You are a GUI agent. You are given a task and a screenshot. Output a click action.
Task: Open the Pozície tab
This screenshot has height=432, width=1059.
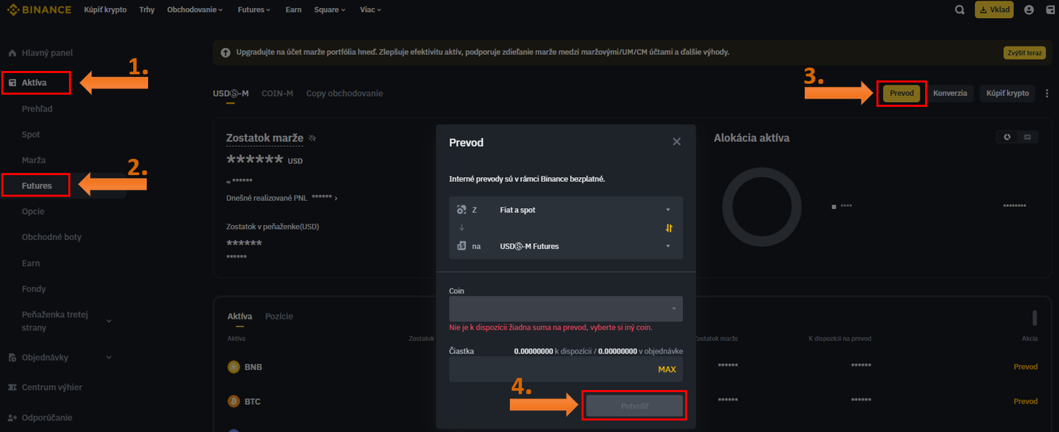pyautogui.click(x=279, y=316)
